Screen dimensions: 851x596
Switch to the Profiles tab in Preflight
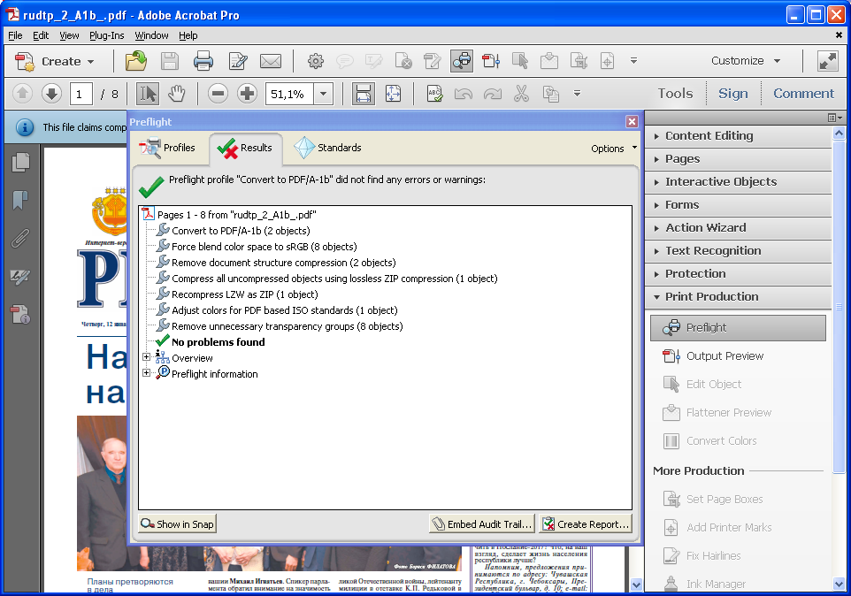point(168,148)
